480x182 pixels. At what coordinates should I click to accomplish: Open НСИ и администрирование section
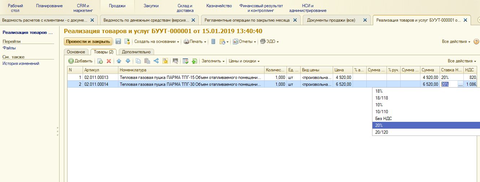point(307,8)
